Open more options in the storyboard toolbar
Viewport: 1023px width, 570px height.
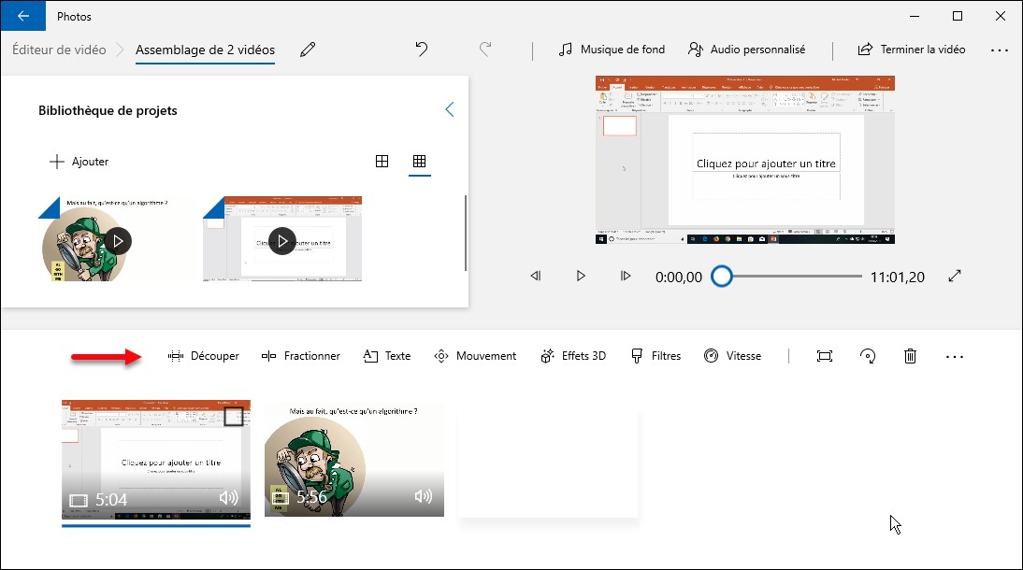tap(954, 356)
